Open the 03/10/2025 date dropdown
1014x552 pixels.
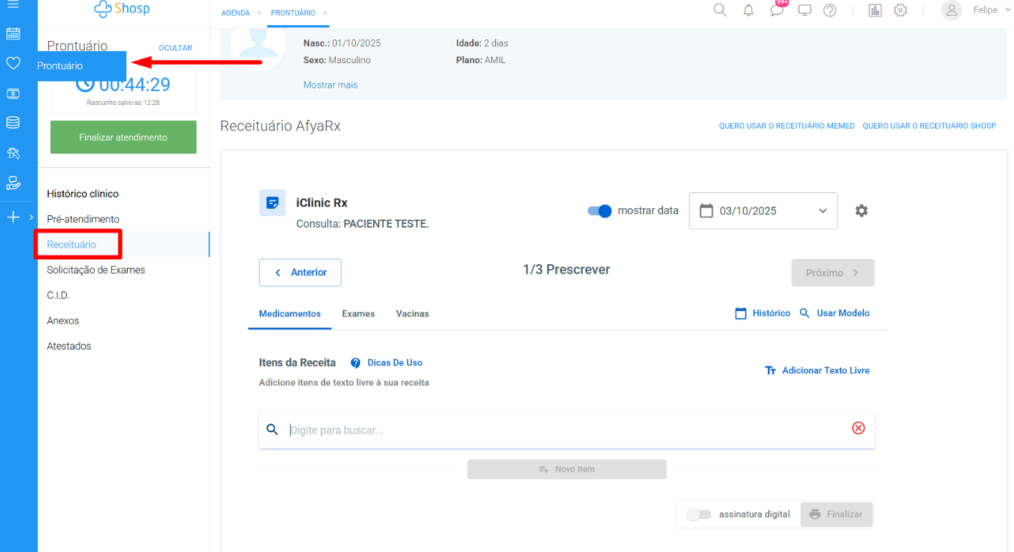pyautogui.click(x=763, y=211)
